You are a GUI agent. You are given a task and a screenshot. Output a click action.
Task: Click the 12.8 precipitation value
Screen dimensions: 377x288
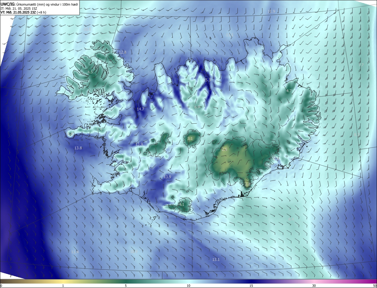[123, 52]
